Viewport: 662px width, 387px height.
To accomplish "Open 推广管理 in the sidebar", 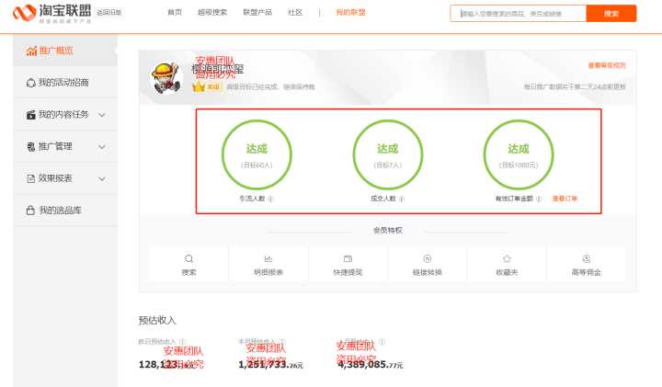I will coord(65,146).
